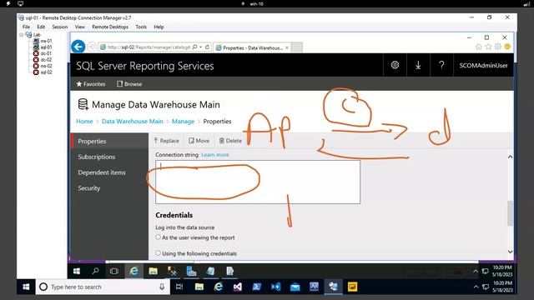
Task: Open the SSRS settings gear icon
Action: pos(395,65)
